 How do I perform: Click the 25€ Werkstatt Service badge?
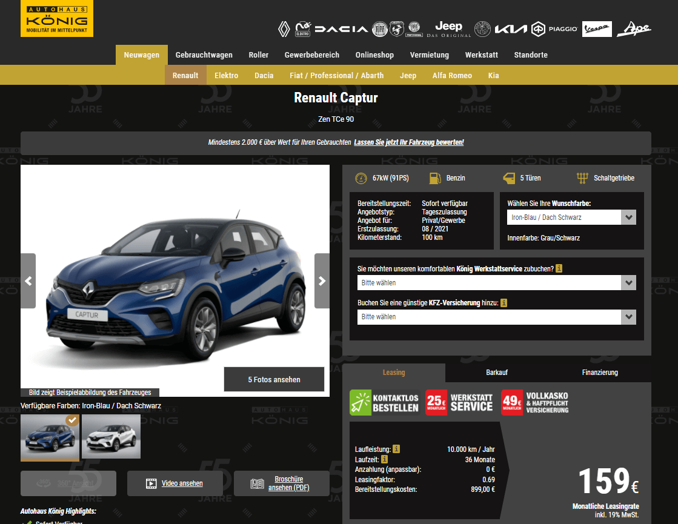[x=460, y=402]
